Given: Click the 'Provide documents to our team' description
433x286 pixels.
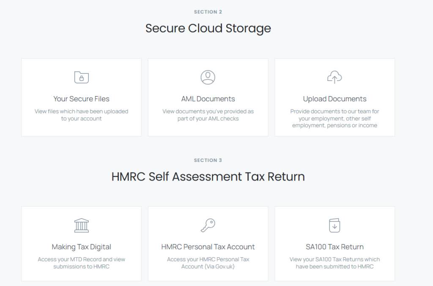Looking at the screenshot, I should coord(334,118).
